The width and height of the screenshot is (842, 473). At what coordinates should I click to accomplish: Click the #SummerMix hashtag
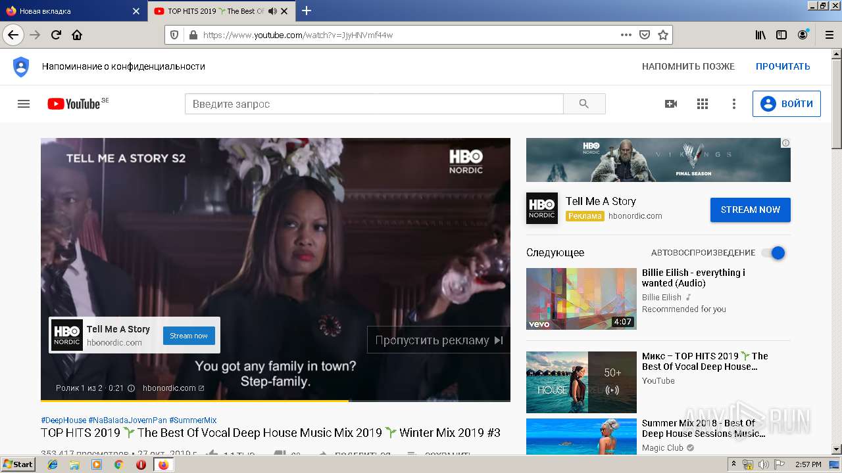(x=193, y=420)
